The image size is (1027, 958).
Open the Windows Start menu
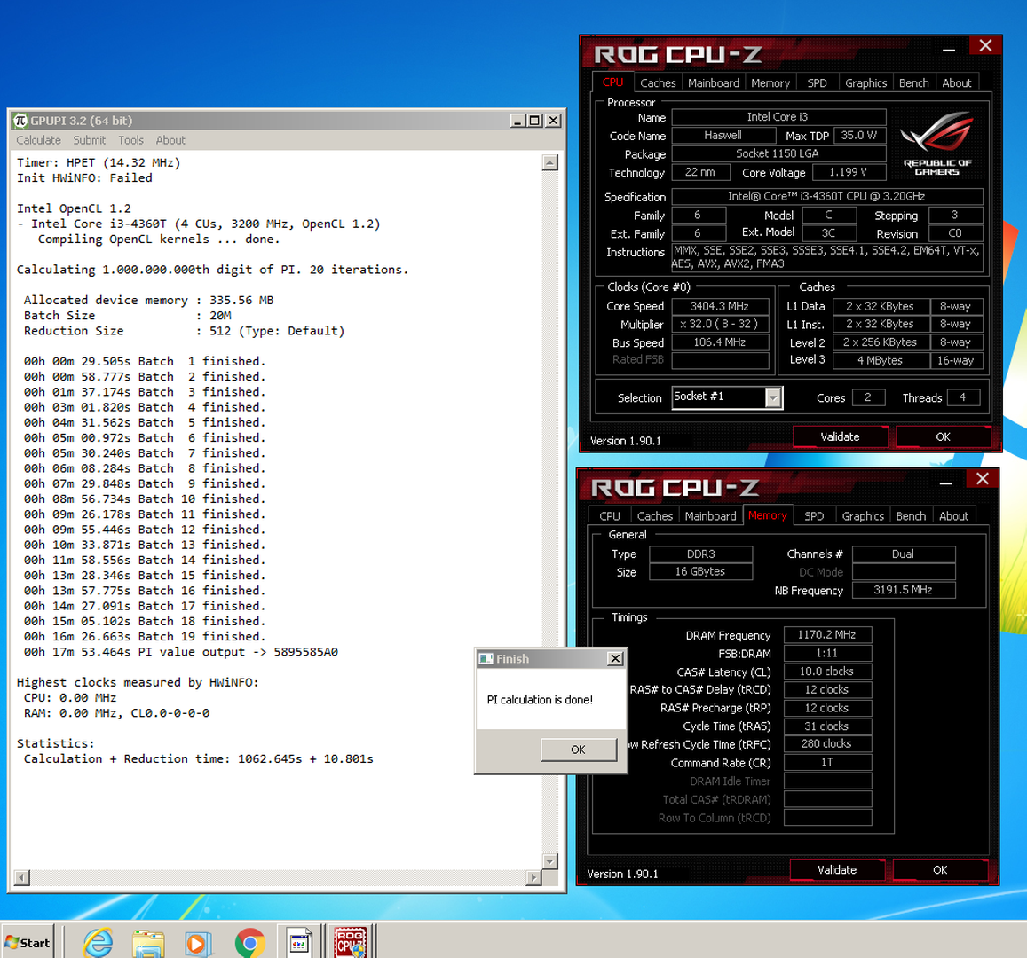(27, 942)
